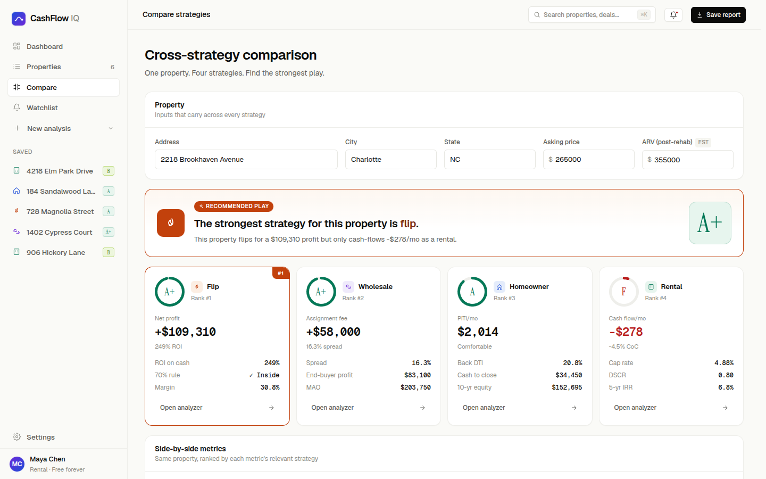Expand the New analysis menu
This screenshot has height=479, width=766.
pyautogui.click(x=63, y=128)
